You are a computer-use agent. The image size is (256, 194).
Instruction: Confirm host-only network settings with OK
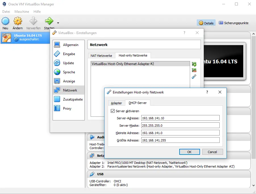[x=190, y=152]
